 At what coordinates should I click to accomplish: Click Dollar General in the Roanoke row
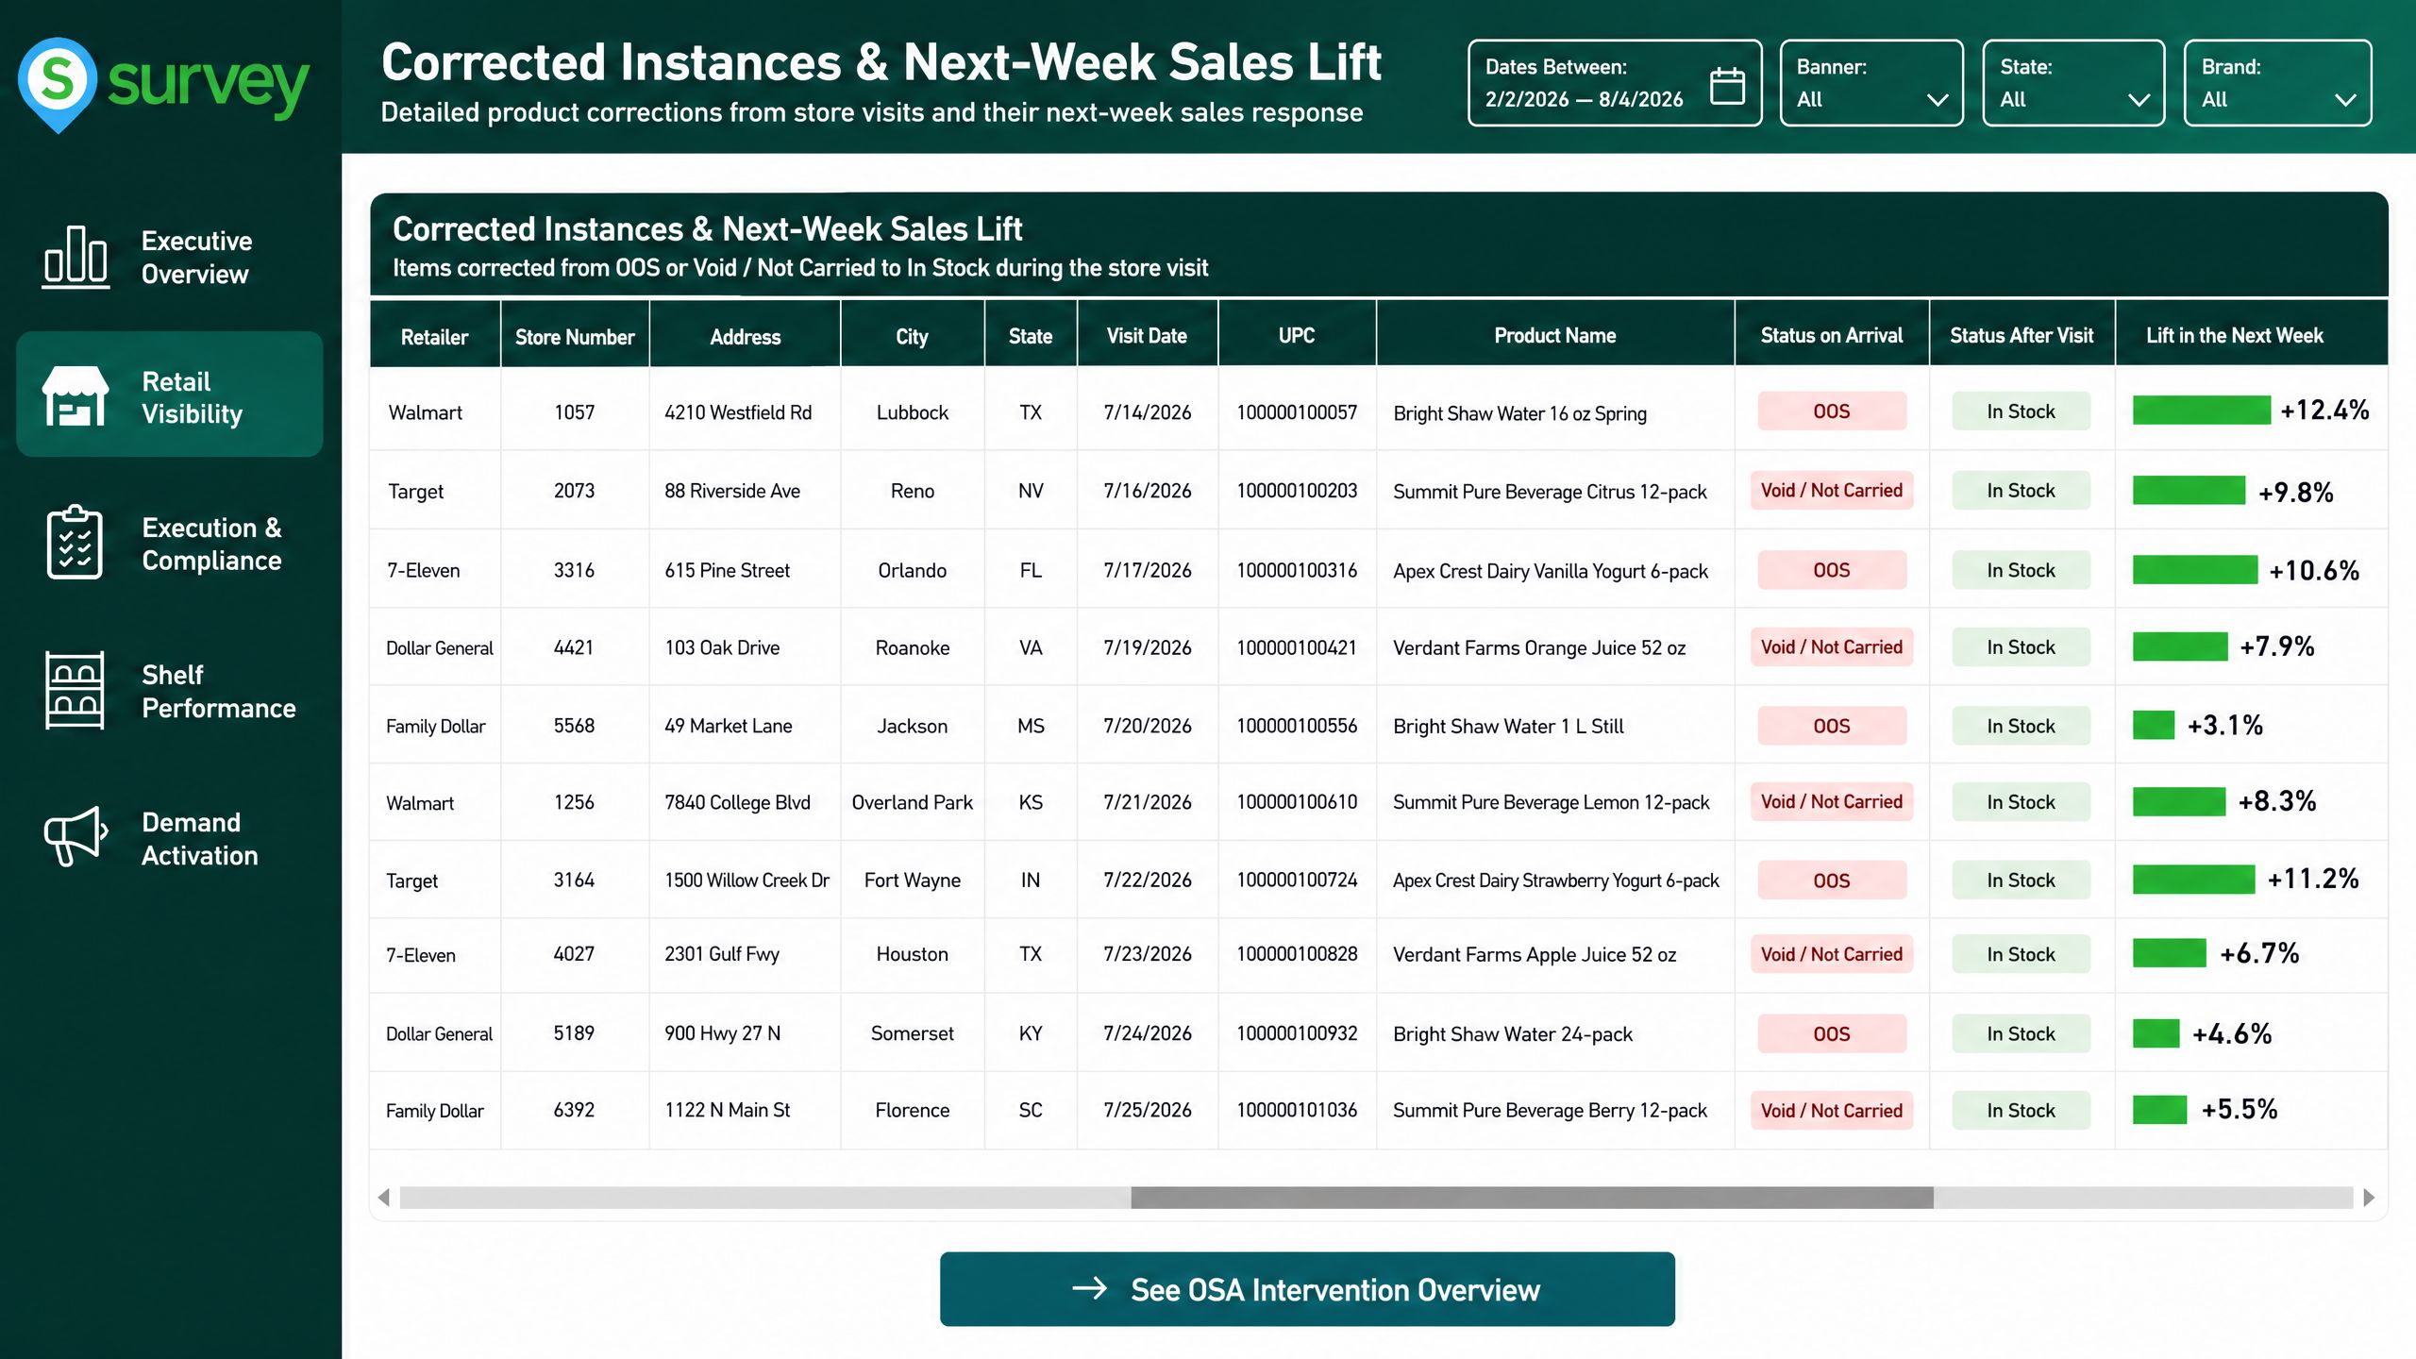pos(440,648)
